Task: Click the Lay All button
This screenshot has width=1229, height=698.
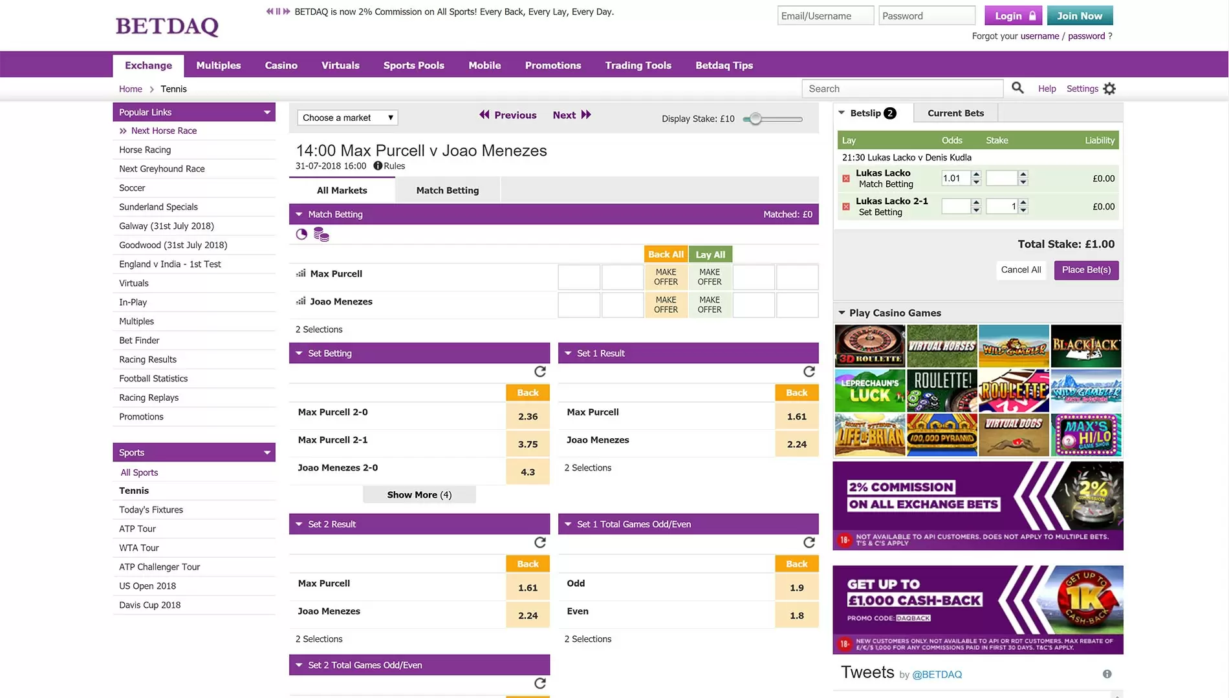Action: click(710, 255)
